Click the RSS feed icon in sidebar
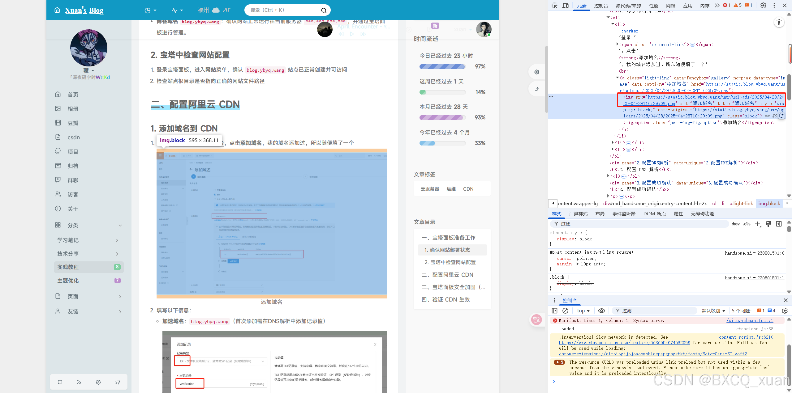The width and height of the screenshot is (792, 393). click(x=79, y=382)
